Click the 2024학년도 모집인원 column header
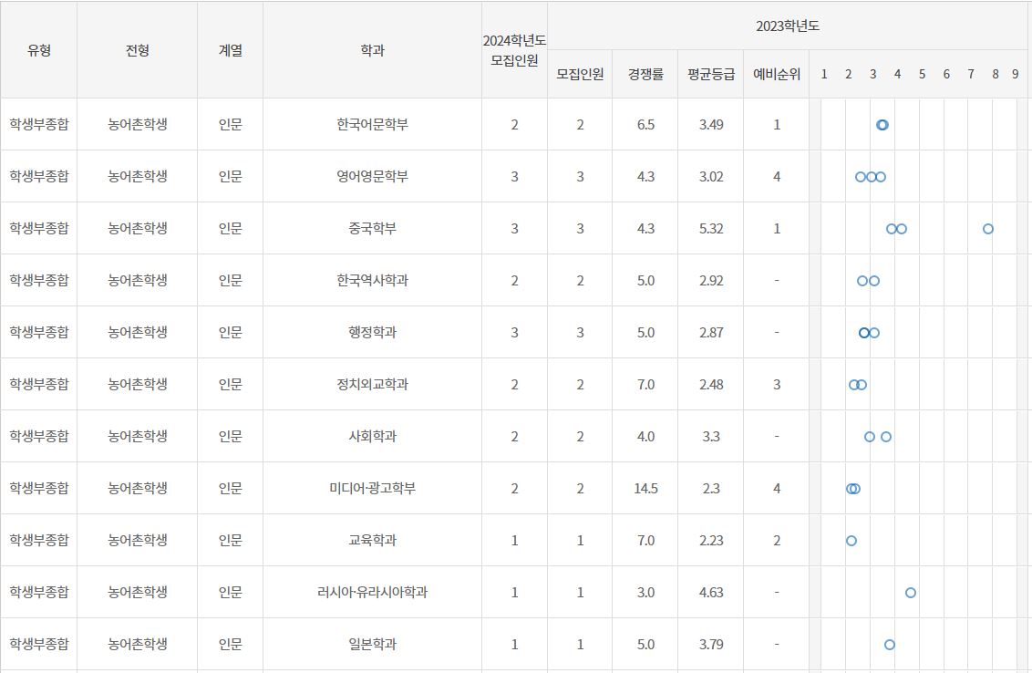 (x=512, y=50)
